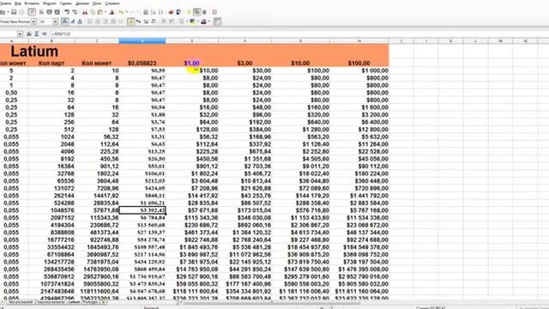Click the Paste clipboard icon
Viewport: 549px width, 309px height.
click(100, 12)
